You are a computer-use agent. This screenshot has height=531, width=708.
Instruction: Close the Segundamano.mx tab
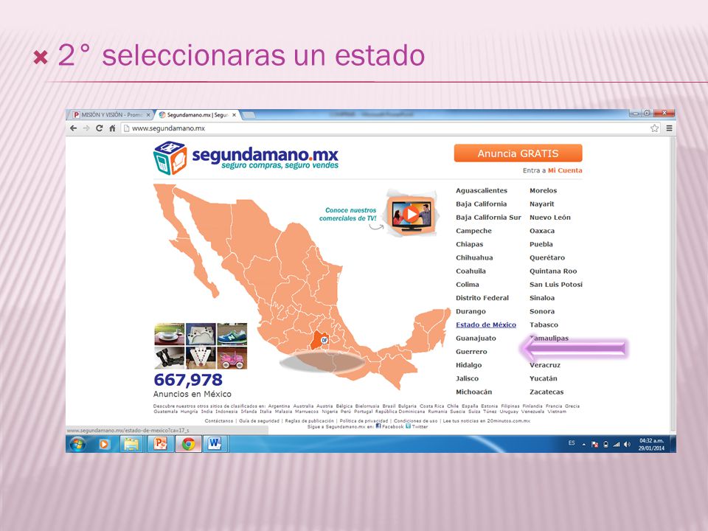[234, 115]
